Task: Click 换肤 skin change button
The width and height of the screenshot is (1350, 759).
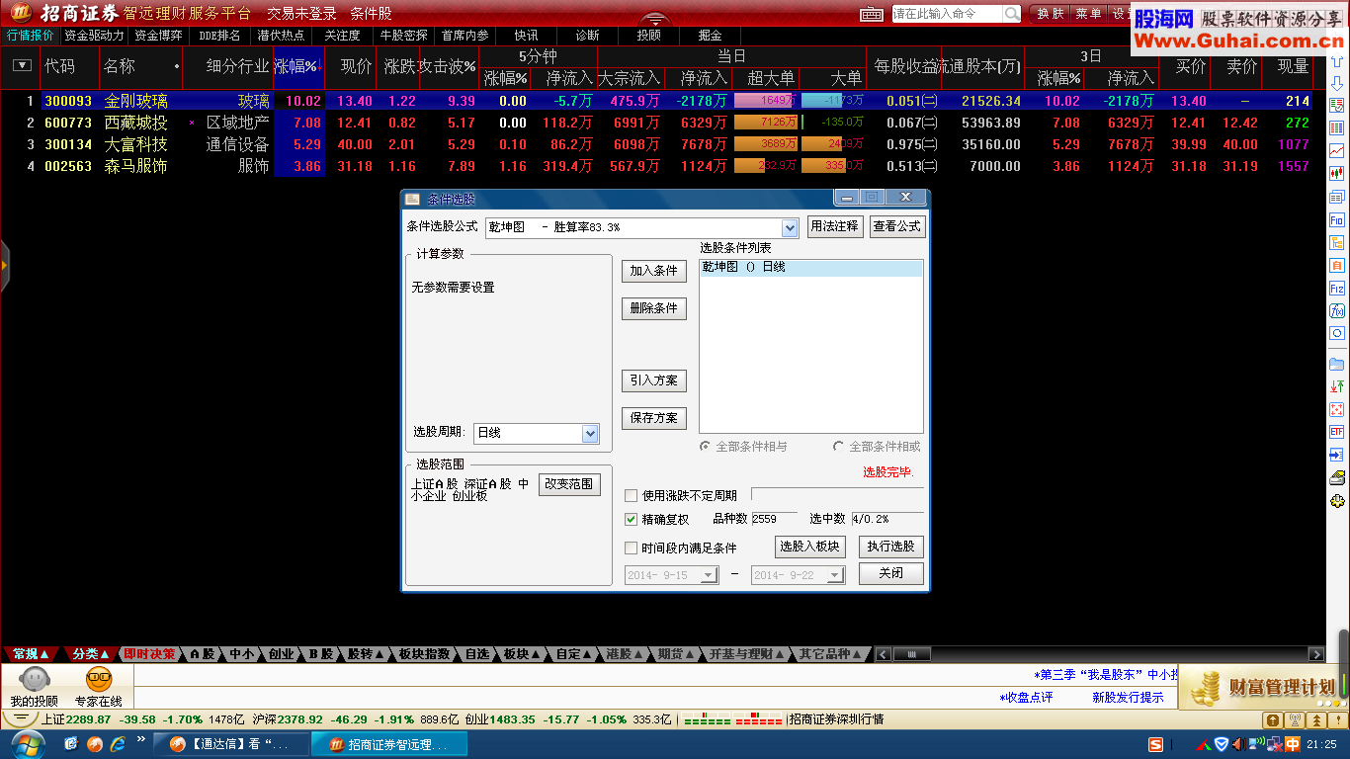Action: point(1050,14)
